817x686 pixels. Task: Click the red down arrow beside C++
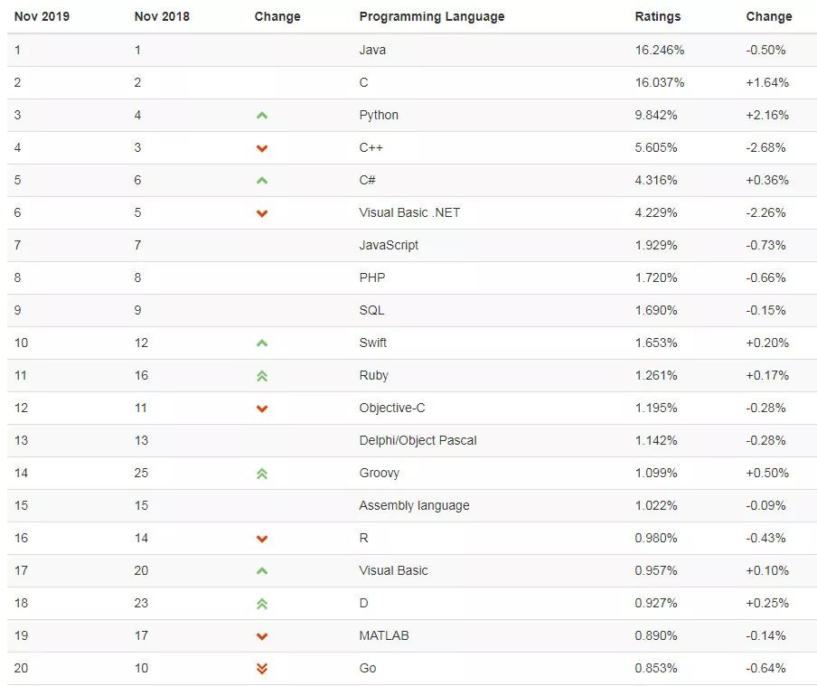coord(262,148)
